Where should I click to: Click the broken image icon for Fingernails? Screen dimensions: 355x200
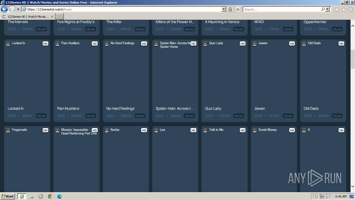coord(8,130)
